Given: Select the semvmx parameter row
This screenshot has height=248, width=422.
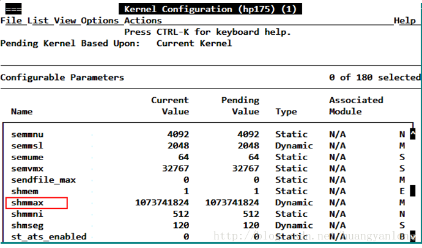Looking at the screenshot, I should [x=209, y=169].
